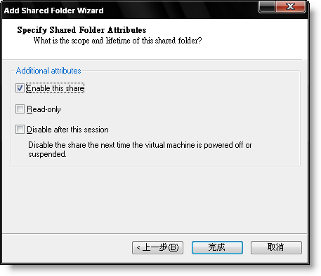The image size is (321, 276).
Task: Click the 'Enable this share' label text
Action: coord(55,88)
